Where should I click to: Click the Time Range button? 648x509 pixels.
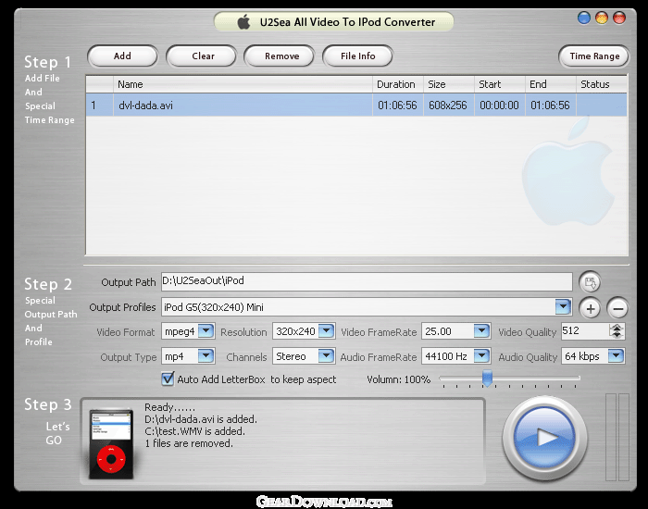(594, 56)
